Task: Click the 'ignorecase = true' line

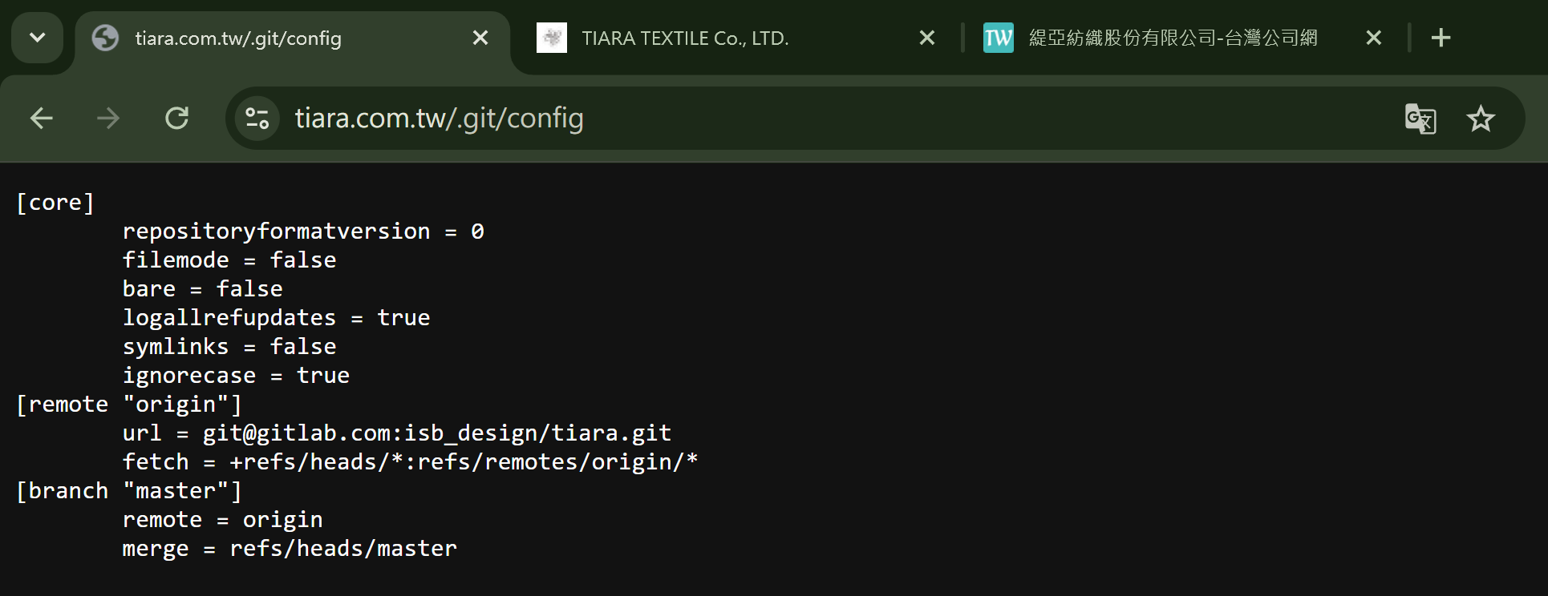Action: coord(236,376)
